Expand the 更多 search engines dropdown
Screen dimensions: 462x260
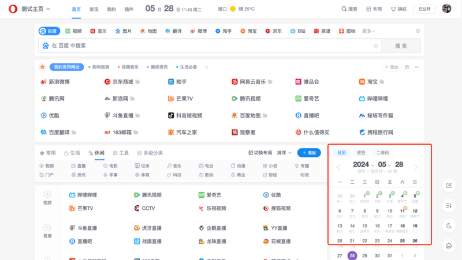tap(368, 31)
